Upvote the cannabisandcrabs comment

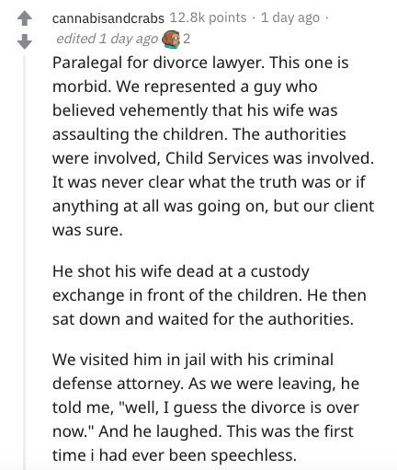click(25, 18)
